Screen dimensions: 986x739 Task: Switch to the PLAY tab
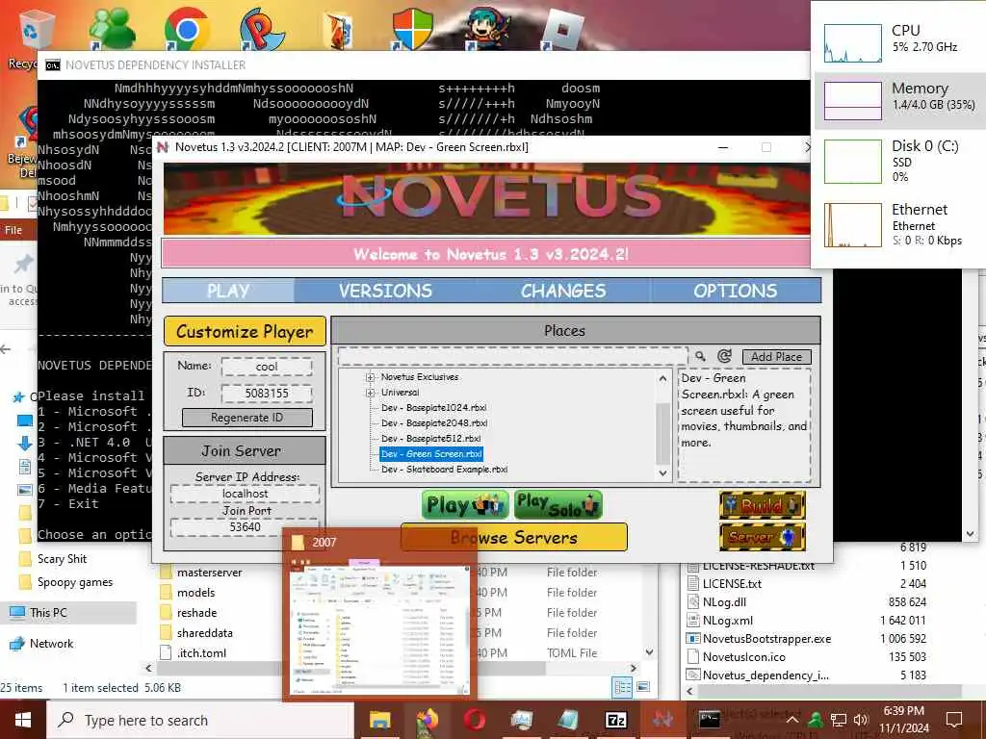pyautogui.click(x=228, y=291)
